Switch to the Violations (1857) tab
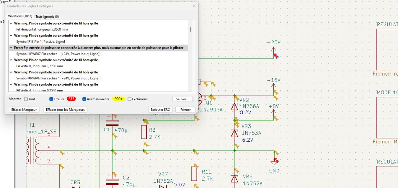The height and width of the screenshot is (188, 398). coord(20,16)
